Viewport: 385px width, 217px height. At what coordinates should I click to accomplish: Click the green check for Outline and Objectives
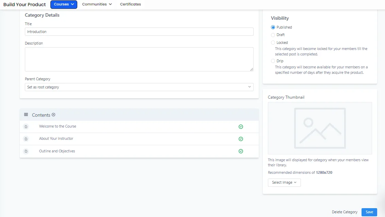[241, 151]
